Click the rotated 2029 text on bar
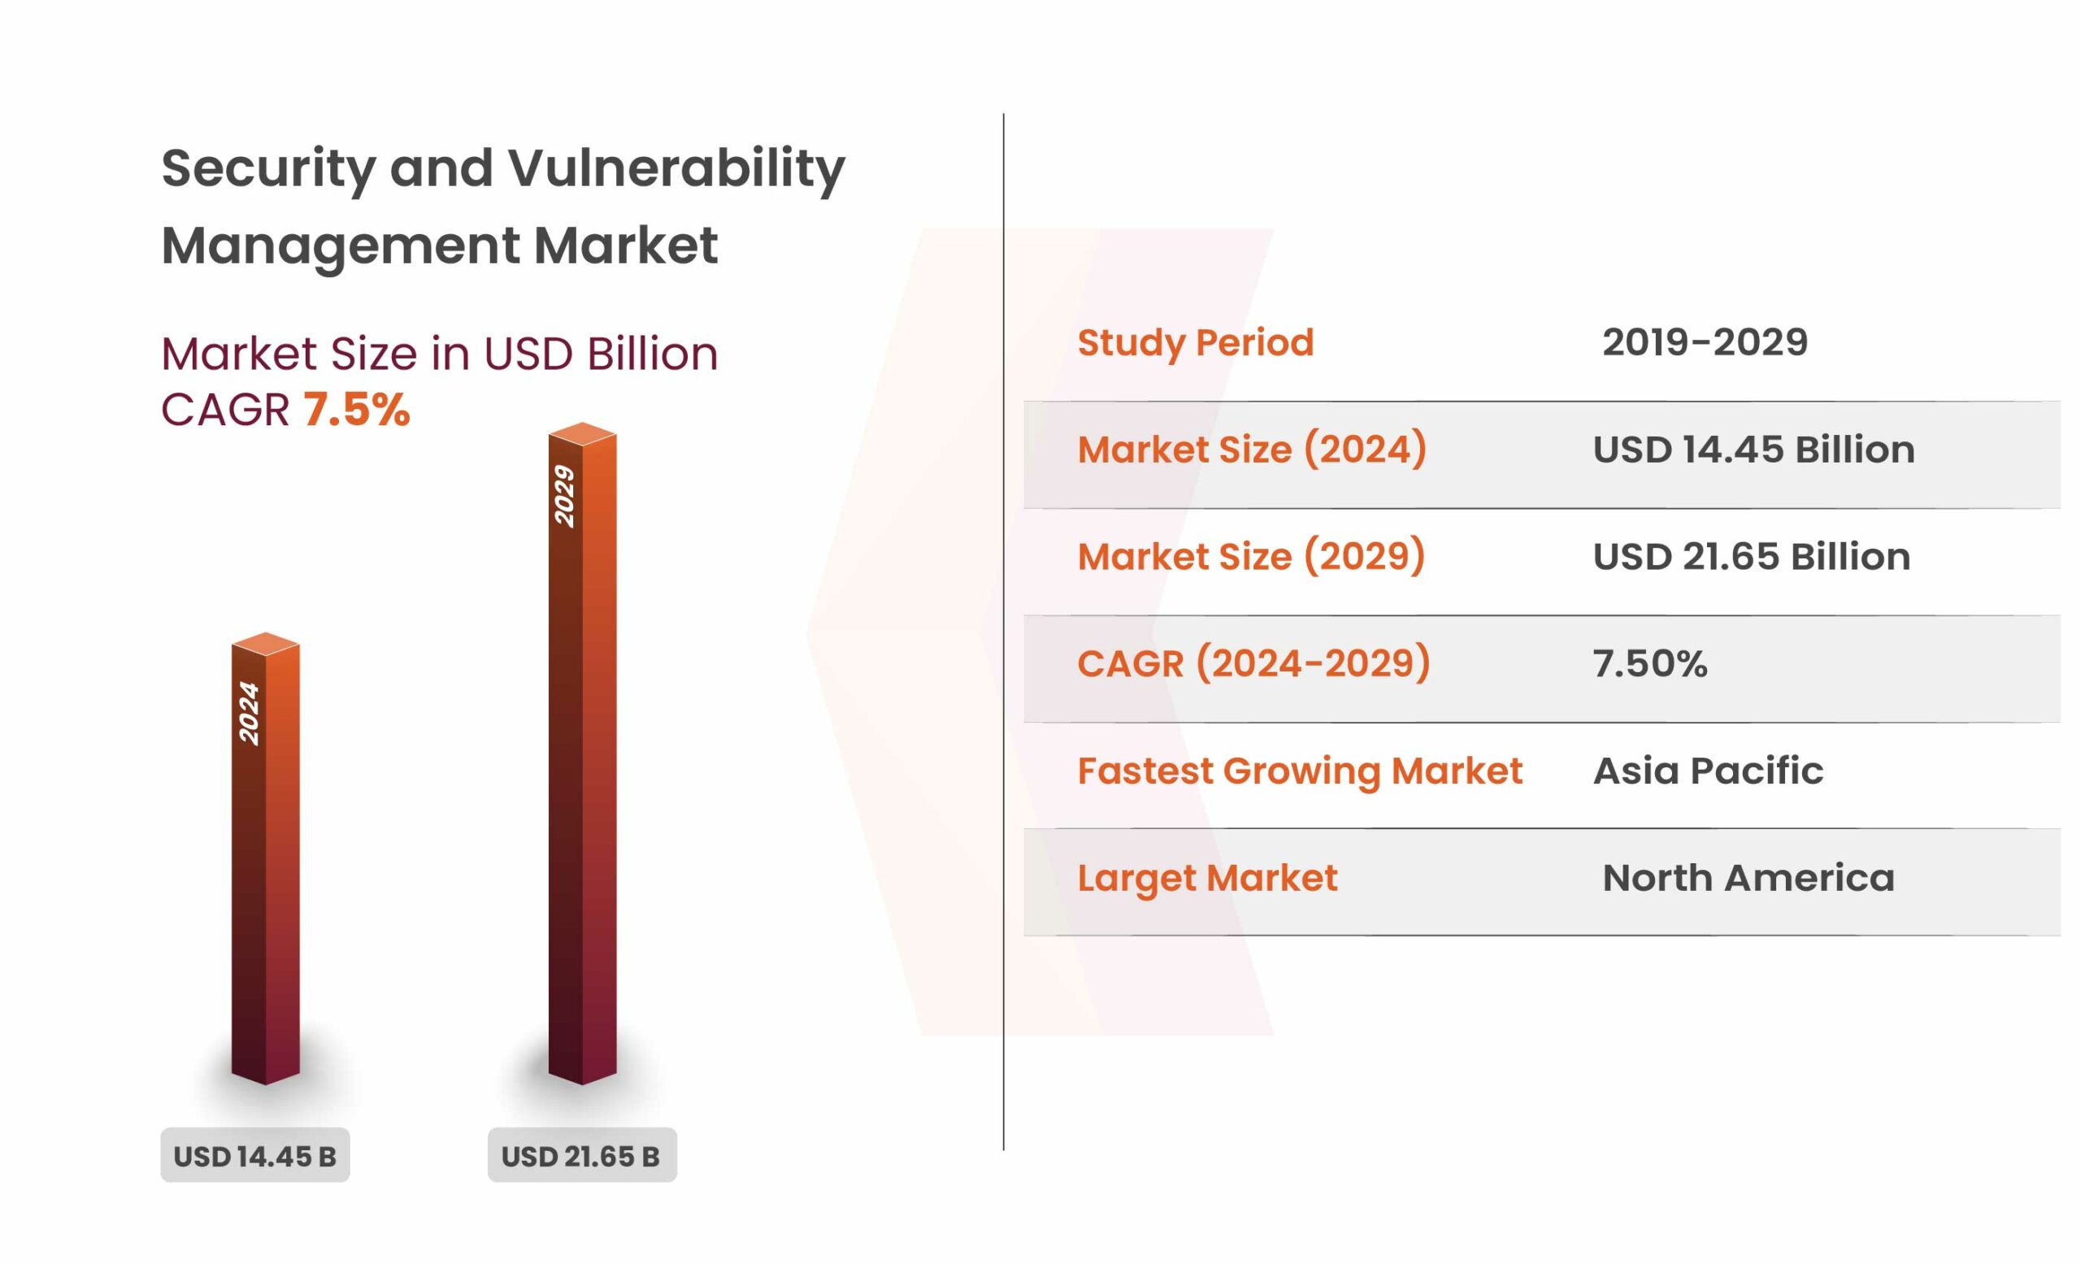Screen dimensions: 2081x1264 pyautogui.click(x=564, y=496)
